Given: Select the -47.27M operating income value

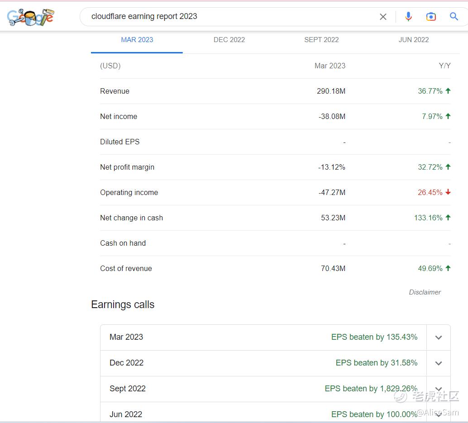Looking at the screenshot, I should pos(332,193).
